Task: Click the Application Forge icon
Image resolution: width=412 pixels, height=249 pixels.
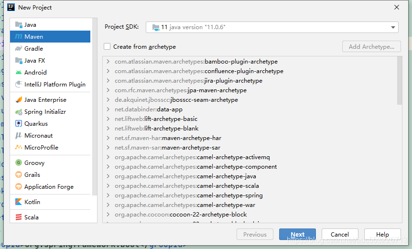Action: [19, 187]
